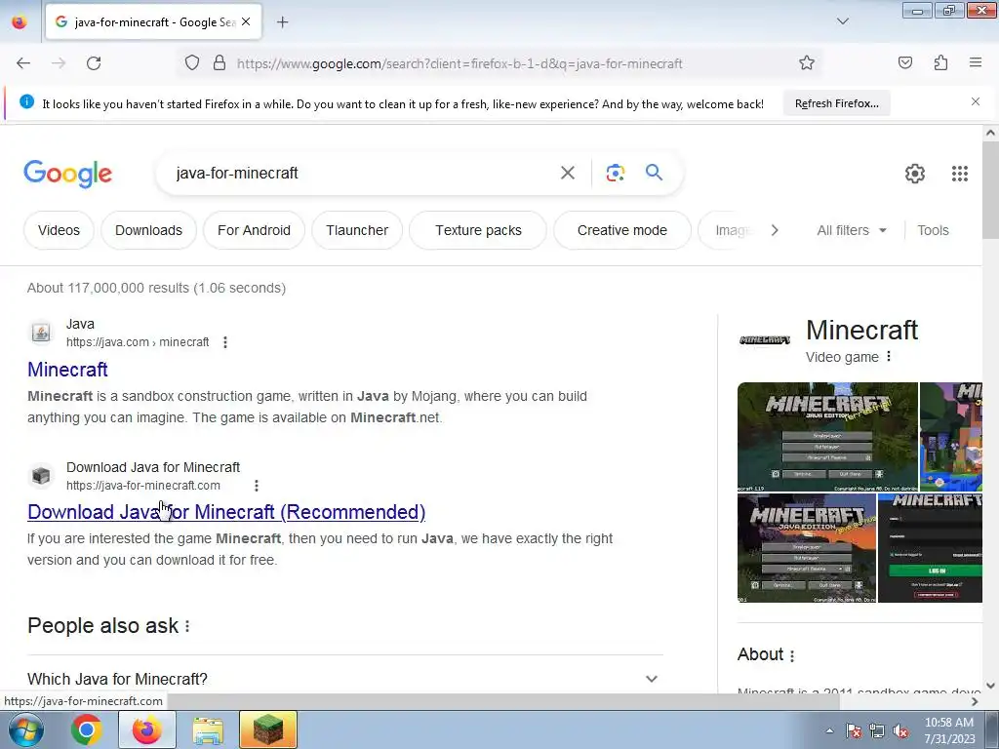Image resolution: width=999 pixels, height=749 pixels.
Task: Open the Minecraft block icon in the taskbar
Action: (x=268, y=729)
